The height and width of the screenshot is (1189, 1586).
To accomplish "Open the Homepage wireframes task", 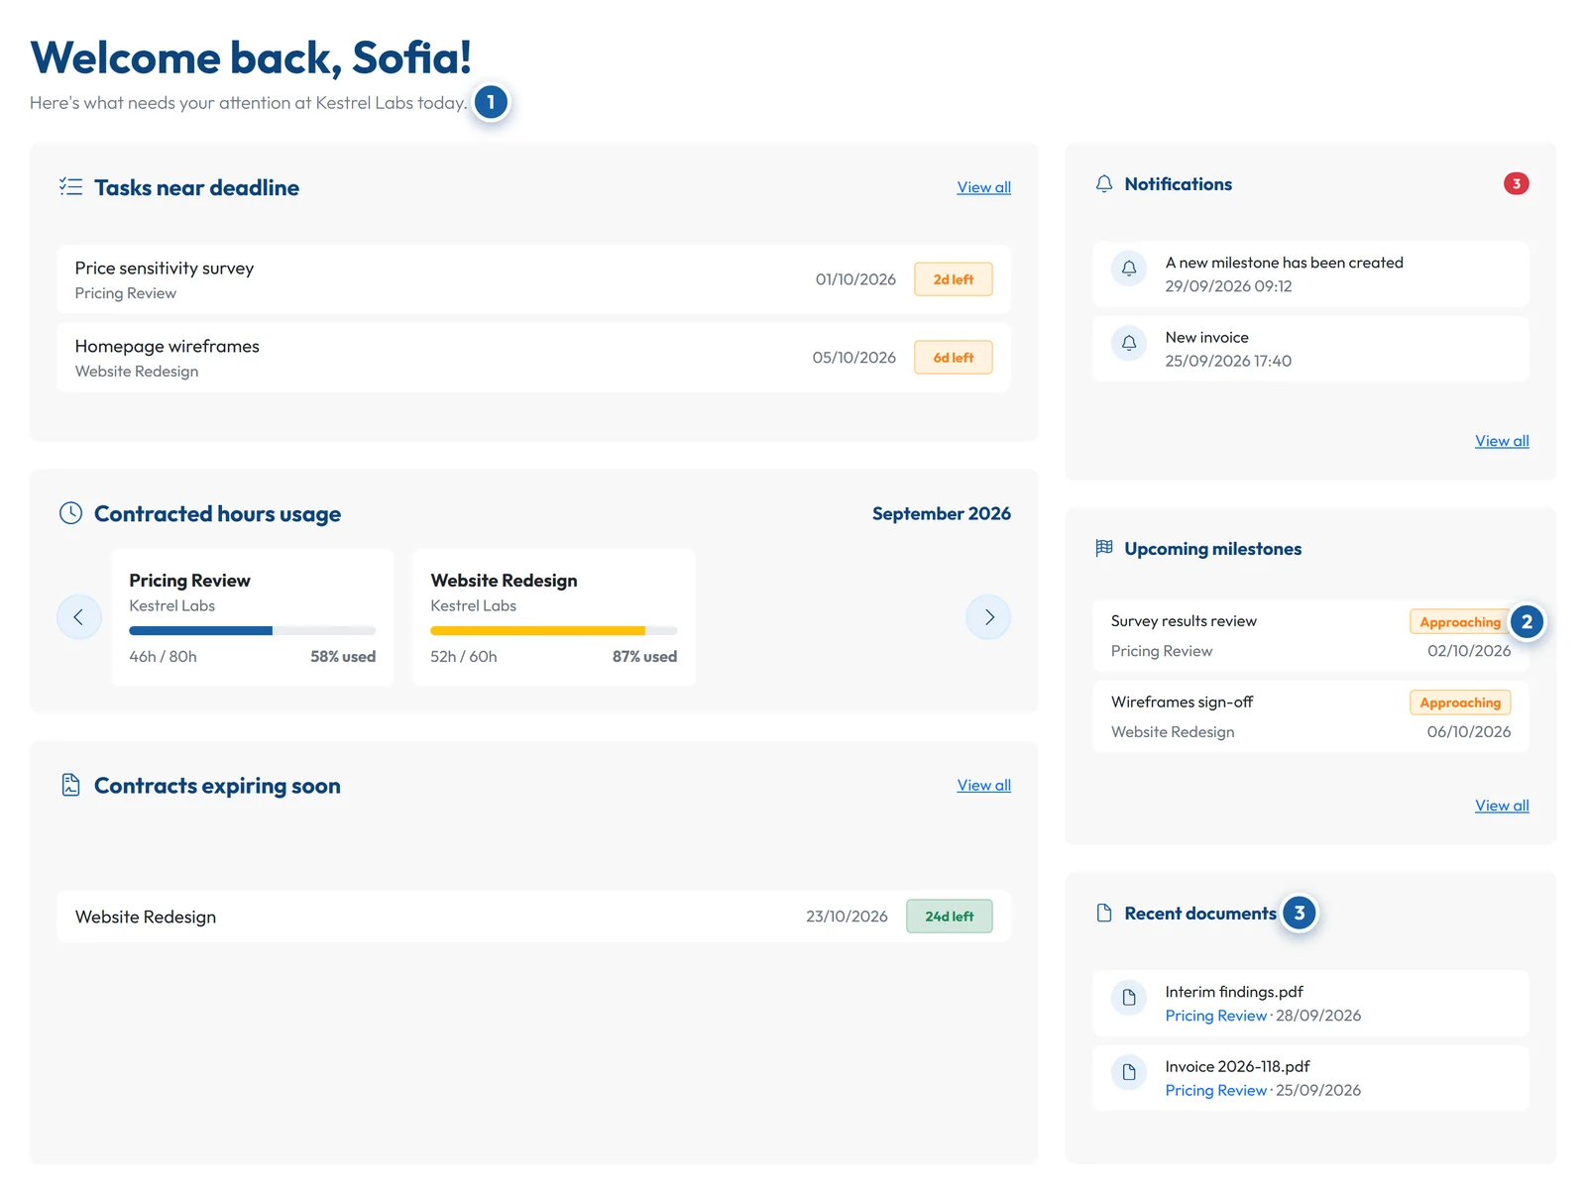I will [x=533, y=358].
